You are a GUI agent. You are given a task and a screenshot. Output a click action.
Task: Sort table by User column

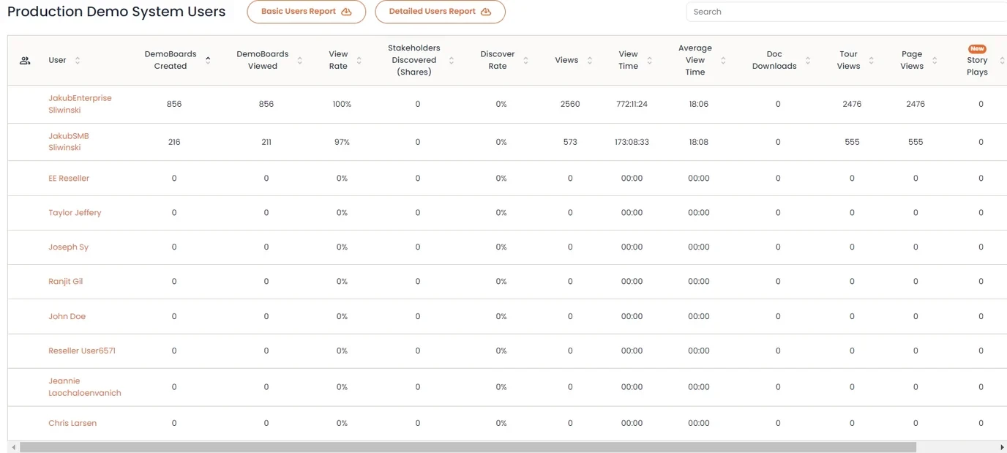pos(78,61)
